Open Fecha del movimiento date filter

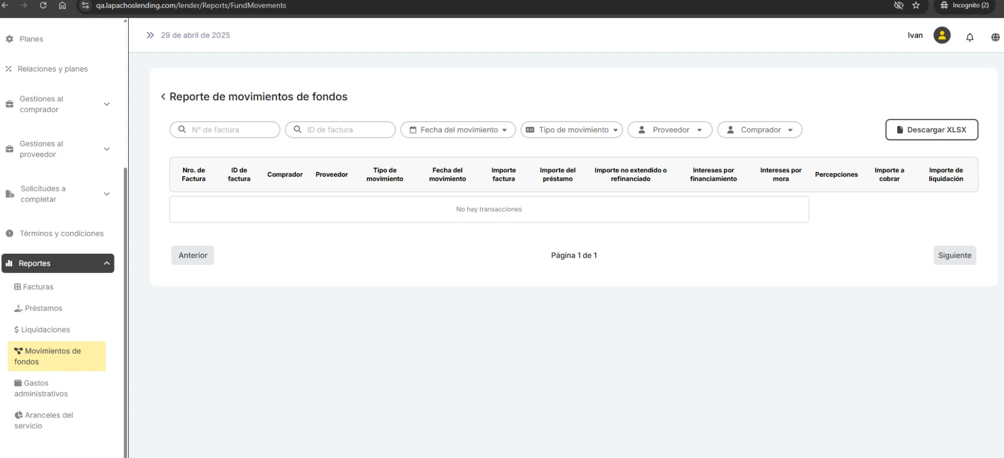coord(458,130)
